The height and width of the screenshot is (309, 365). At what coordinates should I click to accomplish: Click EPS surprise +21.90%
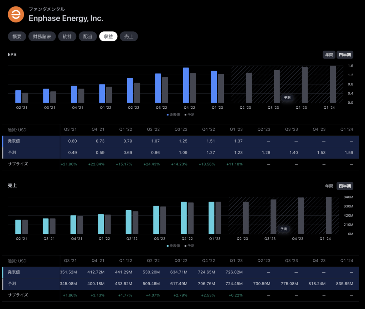[69, 164]
